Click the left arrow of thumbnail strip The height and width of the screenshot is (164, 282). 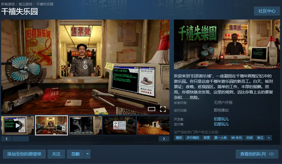[7, 139]
